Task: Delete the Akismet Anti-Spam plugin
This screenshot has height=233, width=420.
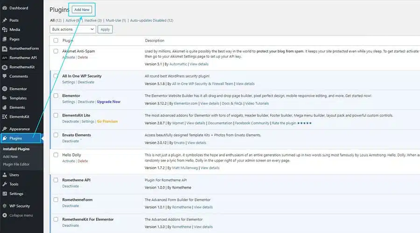Action: pos(83,57)
